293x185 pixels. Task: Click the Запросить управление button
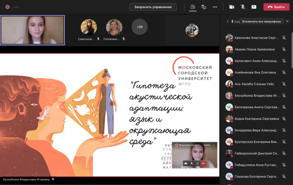(153, 7)
